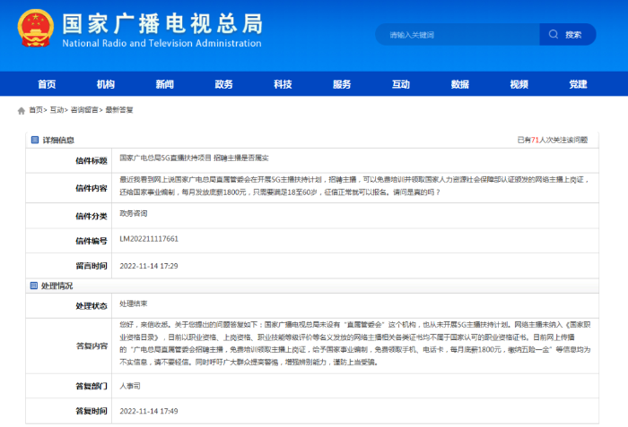Click 互动 breadcrumb link

tap(57, 110)
